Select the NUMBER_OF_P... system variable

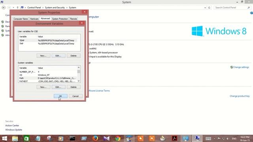click(48, 72)
